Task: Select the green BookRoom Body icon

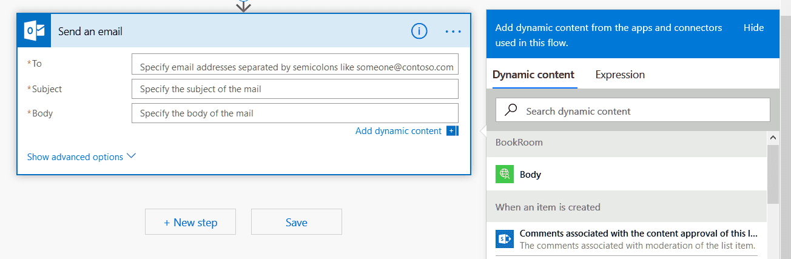Action: [505, 174]
